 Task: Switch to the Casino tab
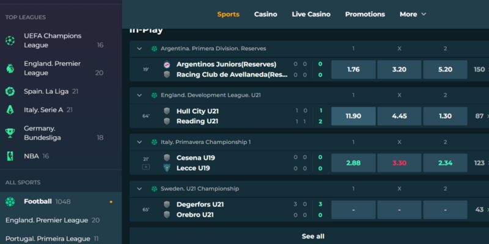(266, 14)
